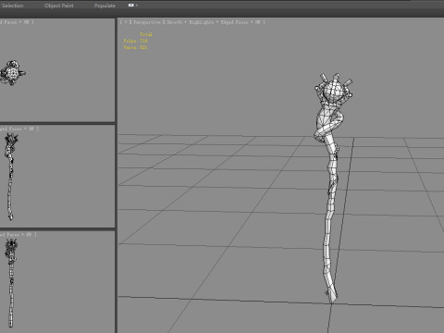Click the Polys count statistic text
Screen dimensions: 444x333
point(135,41)
